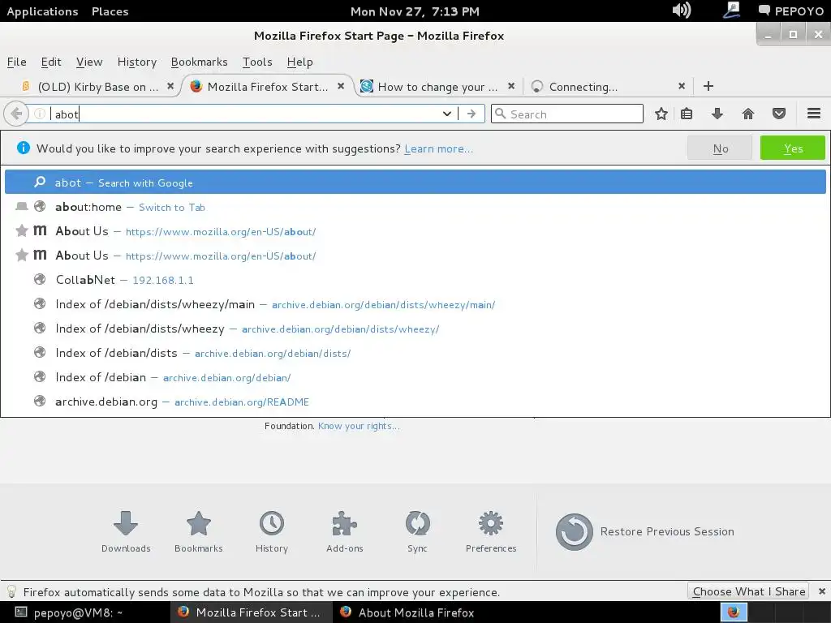Select Index of /debian/dists/wheezy/main suggestion
This screenshot has height=623, width=831.
coord(415,304)
